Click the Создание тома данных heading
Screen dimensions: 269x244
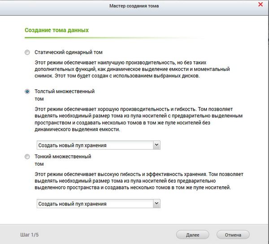(56, 30)
